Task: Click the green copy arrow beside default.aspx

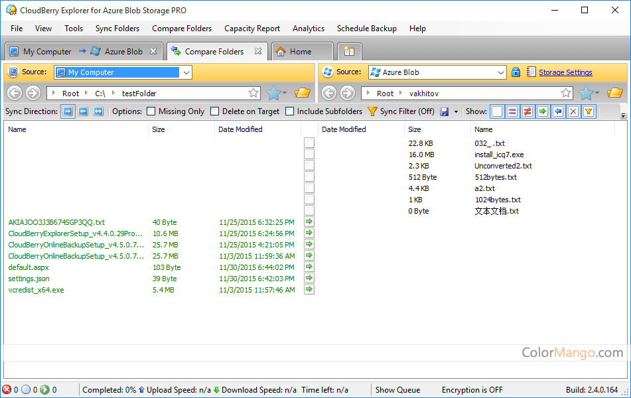Action: 309,267
